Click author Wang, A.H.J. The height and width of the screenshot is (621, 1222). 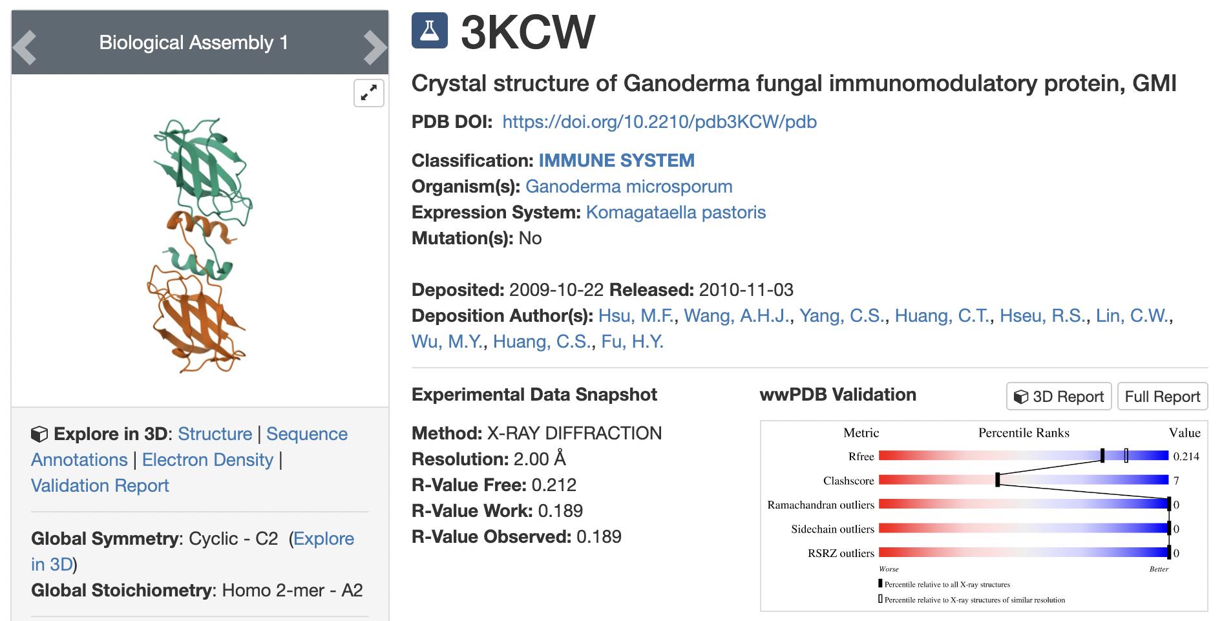click(x=736, y=316)
